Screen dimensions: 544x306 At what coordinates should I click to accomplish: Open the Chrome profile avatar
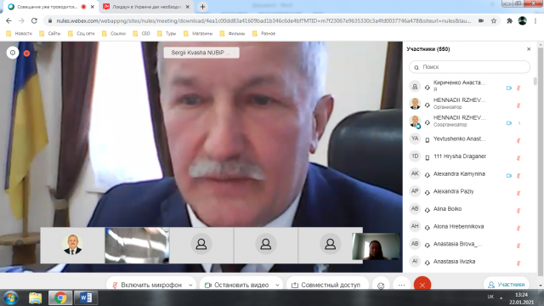coord(523,20)
